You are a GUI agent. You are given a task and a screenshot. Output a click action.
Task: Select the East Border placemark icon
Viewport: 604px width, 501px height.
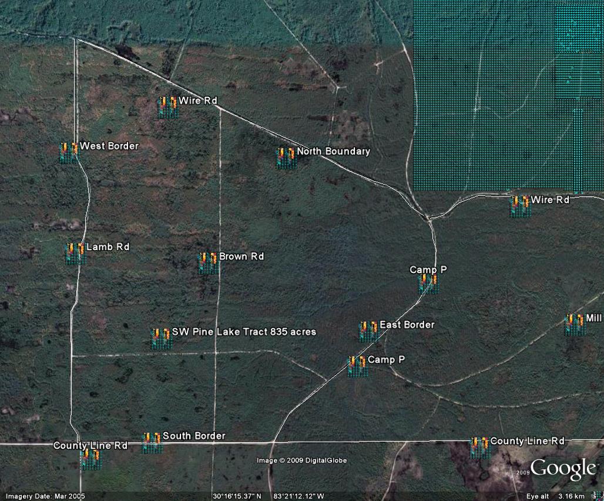click(368, 331)
